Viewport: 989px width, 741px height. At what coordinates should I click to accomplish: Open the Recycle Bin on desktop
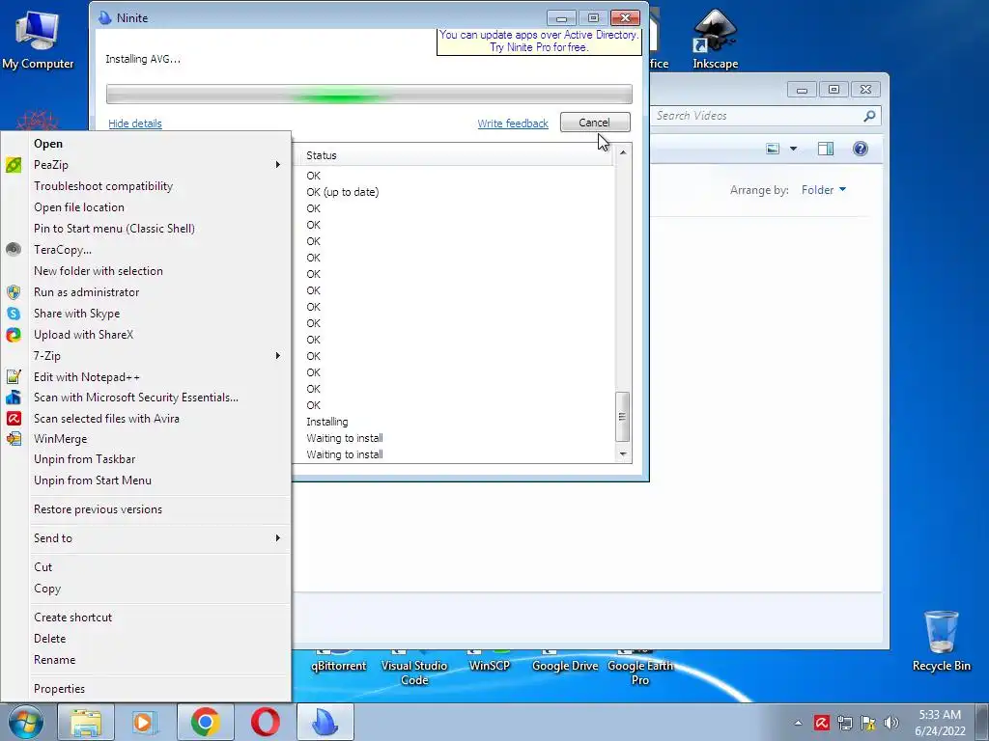coord(941,641)
